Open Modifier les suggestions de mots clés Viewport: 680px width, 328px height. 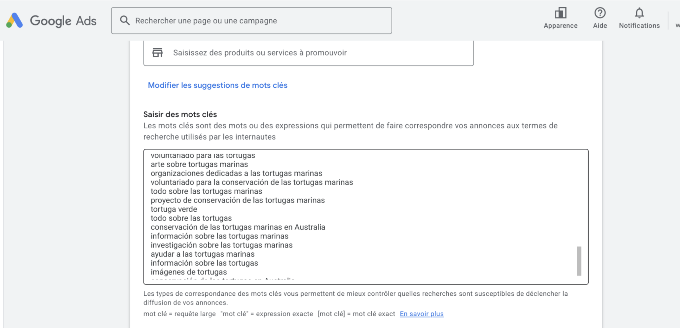[x=218, y=85]
